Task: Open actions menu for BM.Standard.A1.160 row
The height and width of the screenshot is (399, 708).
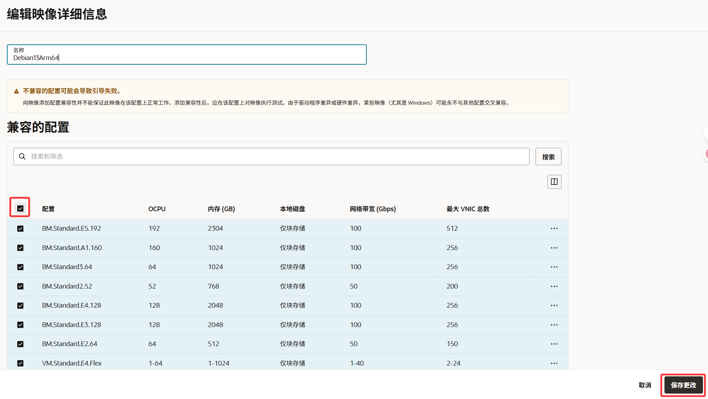Action: pyautogui.click(x=554, y=248)
